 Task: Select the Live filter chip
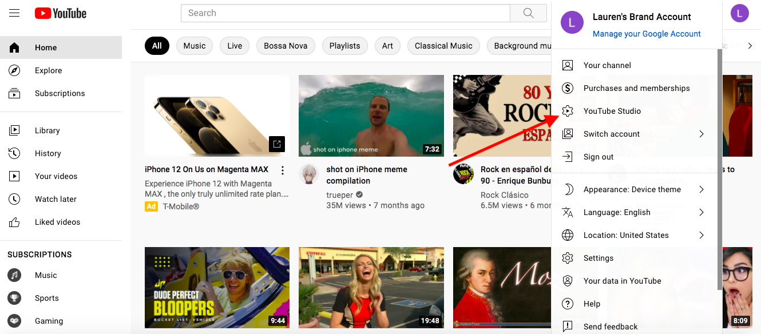pyautogui.click(x=235, y=46)
